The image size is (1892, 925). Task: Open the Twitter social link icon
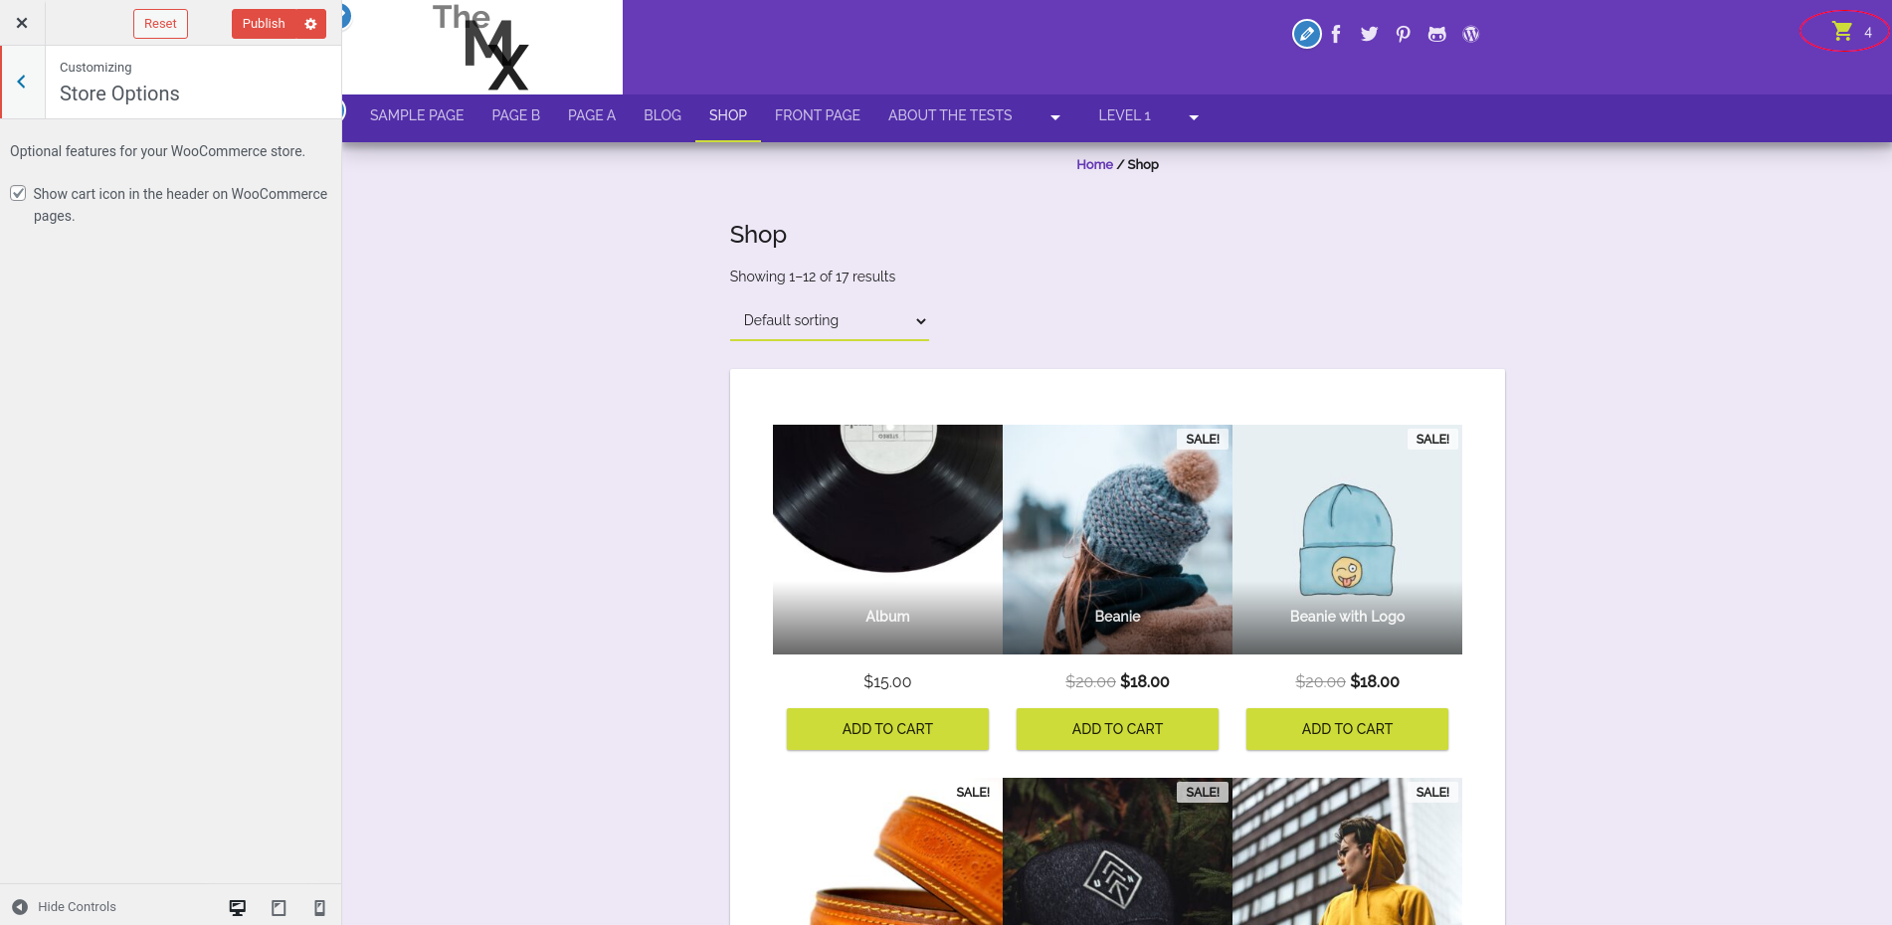[x=1370, y=34]
